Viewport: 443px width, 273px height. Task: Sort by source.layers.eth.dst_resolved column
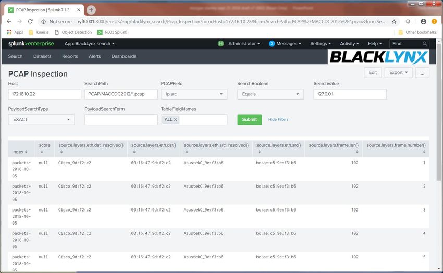tap(91, 148)
